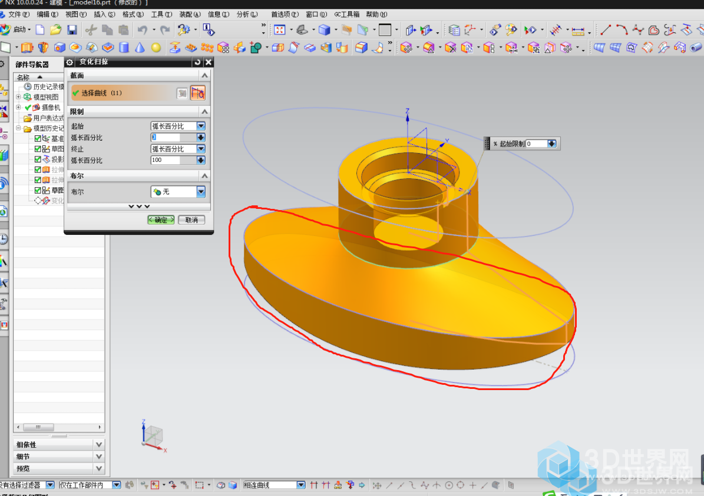Viewport: 704px width, 496px height.
Task: Open dialog settings gear icon
Action: 70,62
